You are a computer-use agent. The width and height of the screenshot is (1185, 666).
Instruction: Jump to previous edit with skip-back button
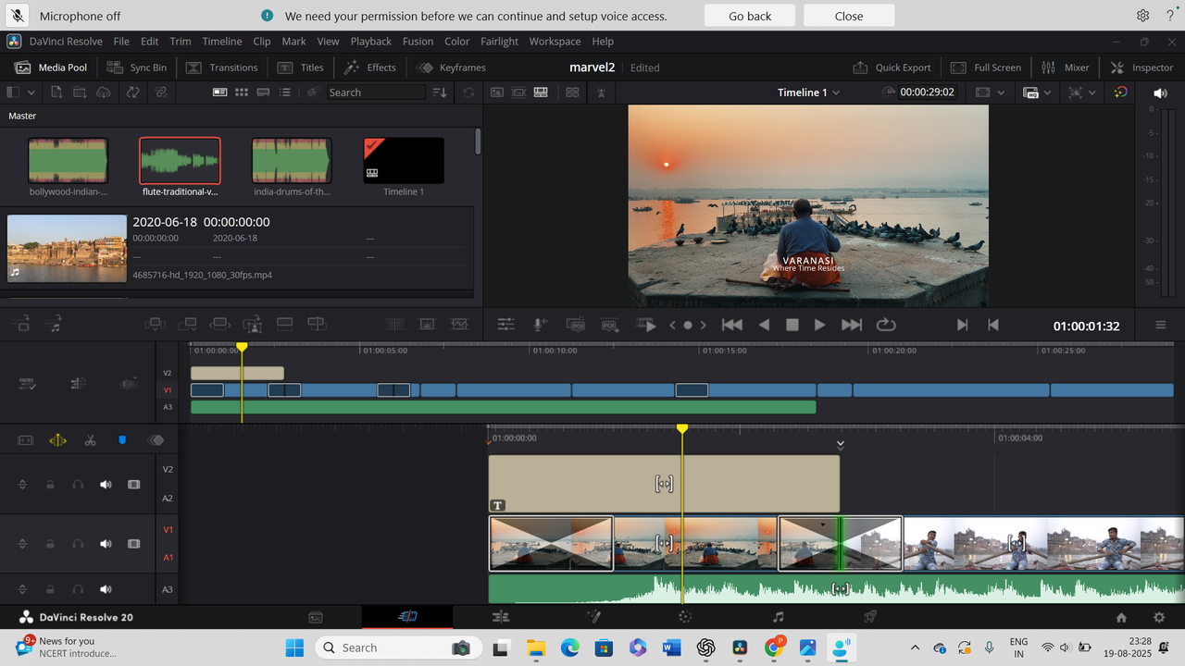pyautogui.click(x=732, y=325)
